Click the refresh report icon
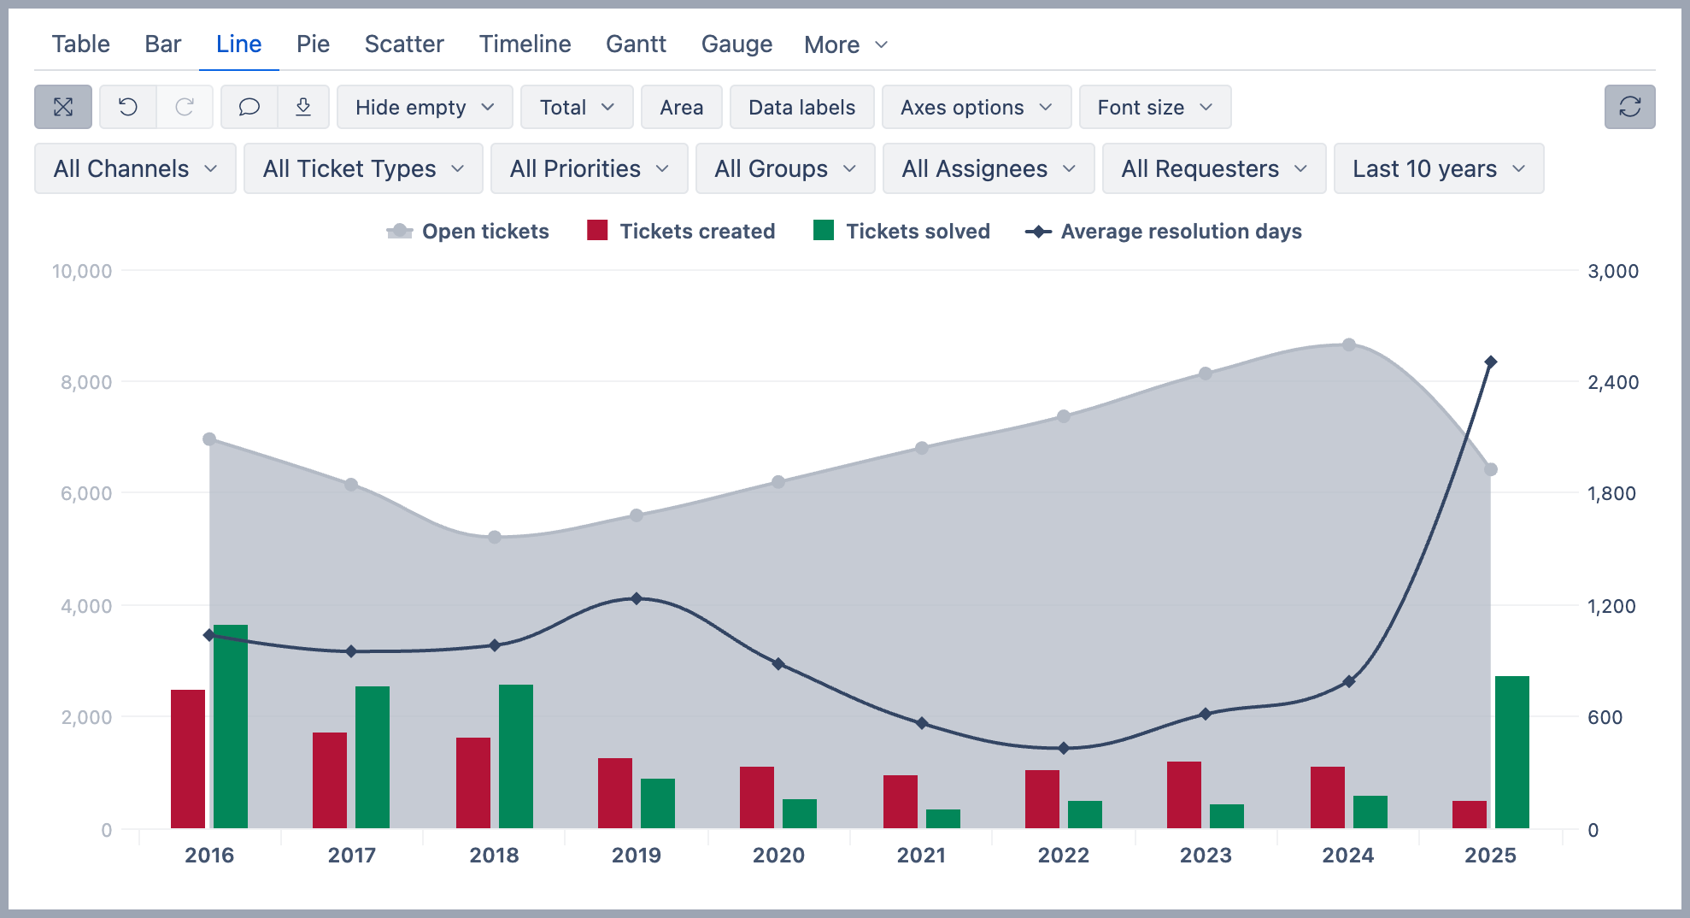Viewport: 1690px width, 918px height. pyautogui.click(x=1629, y=107)
